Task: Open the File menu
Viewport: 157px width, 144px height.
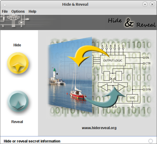Action: tap(5, 12)
